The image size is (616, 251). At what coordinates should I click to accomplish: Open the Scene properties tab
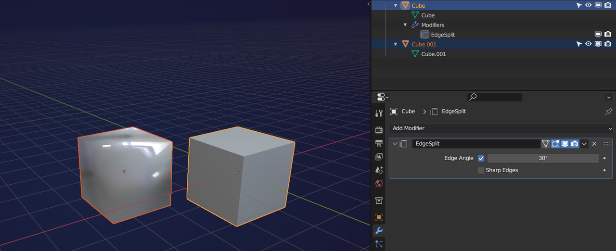point(379,170)
